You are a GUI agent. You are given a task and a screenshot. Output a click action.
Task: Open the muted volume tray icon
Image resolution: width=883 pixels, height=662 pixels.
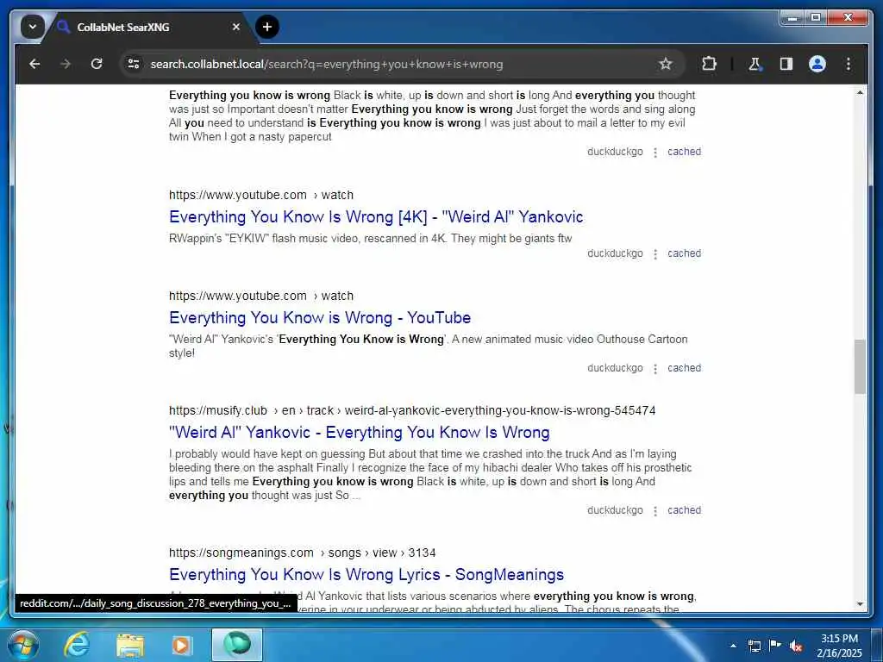click(796, 646)
